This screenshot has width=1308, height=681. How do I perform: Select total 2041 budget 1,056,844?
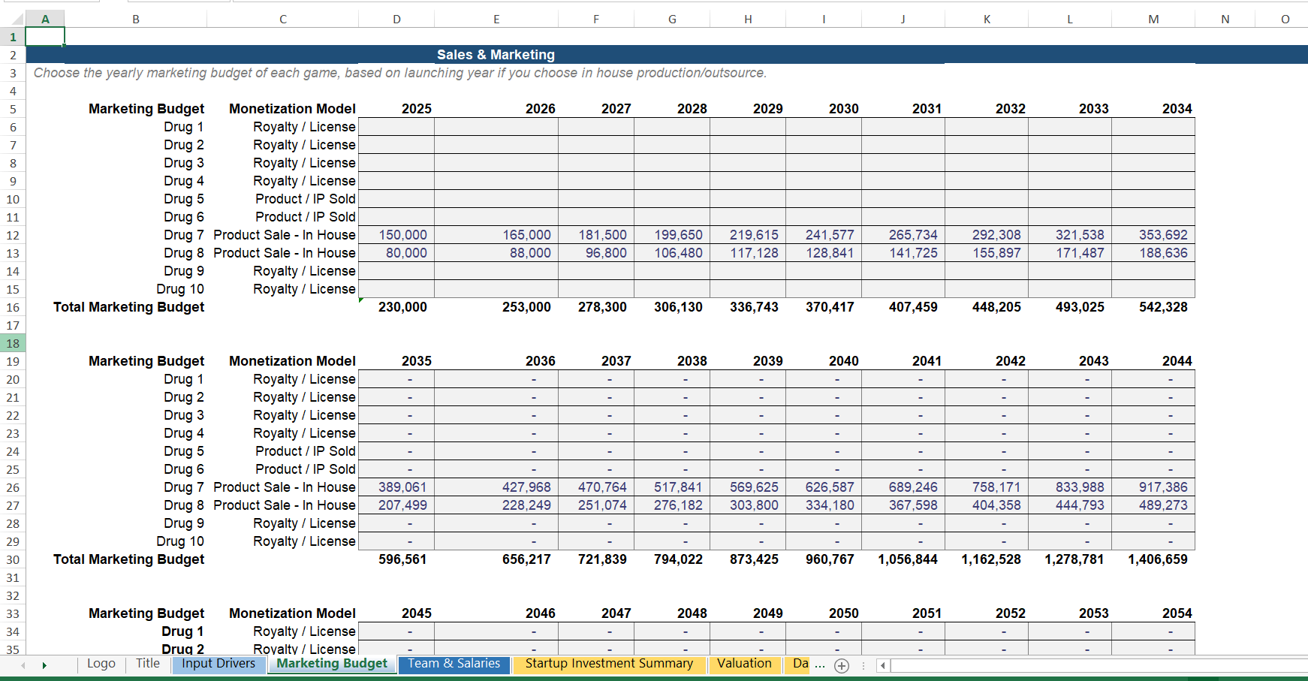pos(903,559)
